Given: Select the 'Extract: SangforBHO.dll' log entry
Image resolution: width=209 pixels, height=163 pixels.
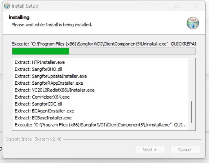Looking at the screenshot, I should [x=38, y=69].
